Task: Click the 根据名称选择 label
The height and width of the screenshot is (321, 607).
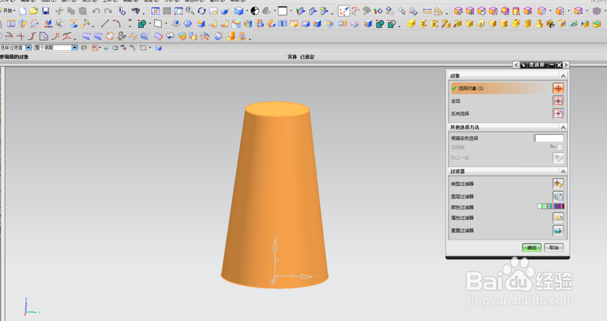Action: 464,138
